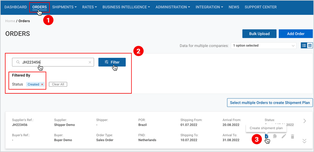Expand the Administration dropdown menu
The width and height of the screenshot is (314, 152).
tap(173, 7)
